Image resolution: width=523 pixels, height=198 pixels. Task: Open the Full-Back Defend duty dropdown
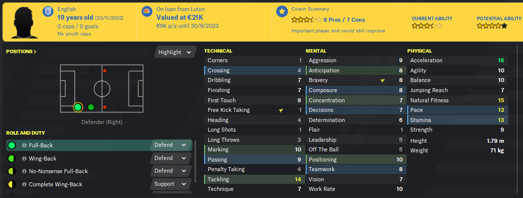(171, 145)
